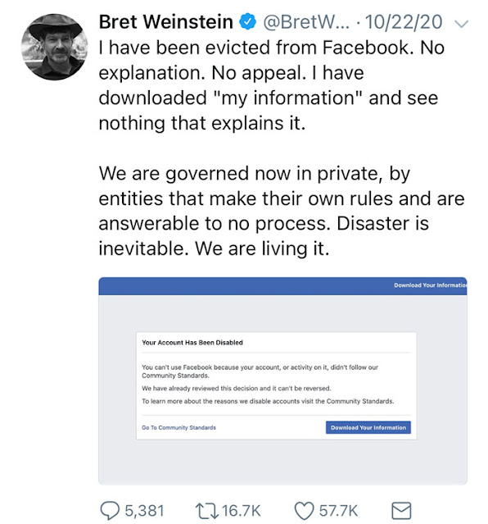This screenshot has width=488, height=524.
Task: Open the Bret Weinstein display name
Action: coord(166,22)
